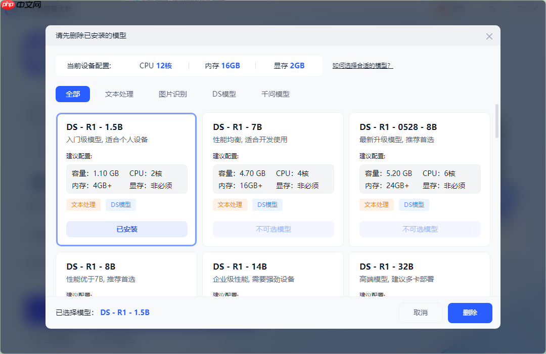The height and width of the screenshot is (354, 546).
Task: Click 不可选模型 button under DS-R1-7B
Action: 273,229
